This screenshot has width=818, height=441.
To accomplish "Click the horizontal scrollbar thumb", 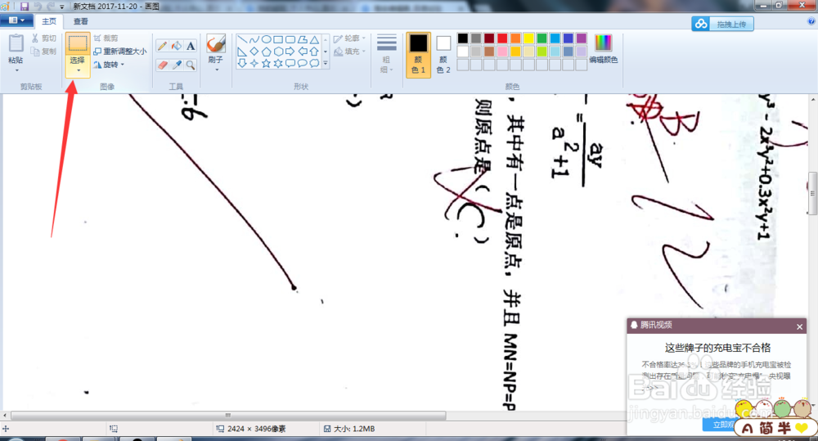I will (228, 416).
